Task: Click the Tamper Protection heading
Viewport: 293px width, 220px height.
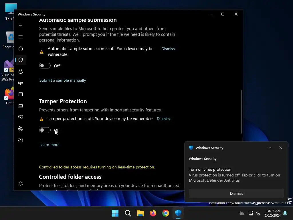Action: [63, 101]
